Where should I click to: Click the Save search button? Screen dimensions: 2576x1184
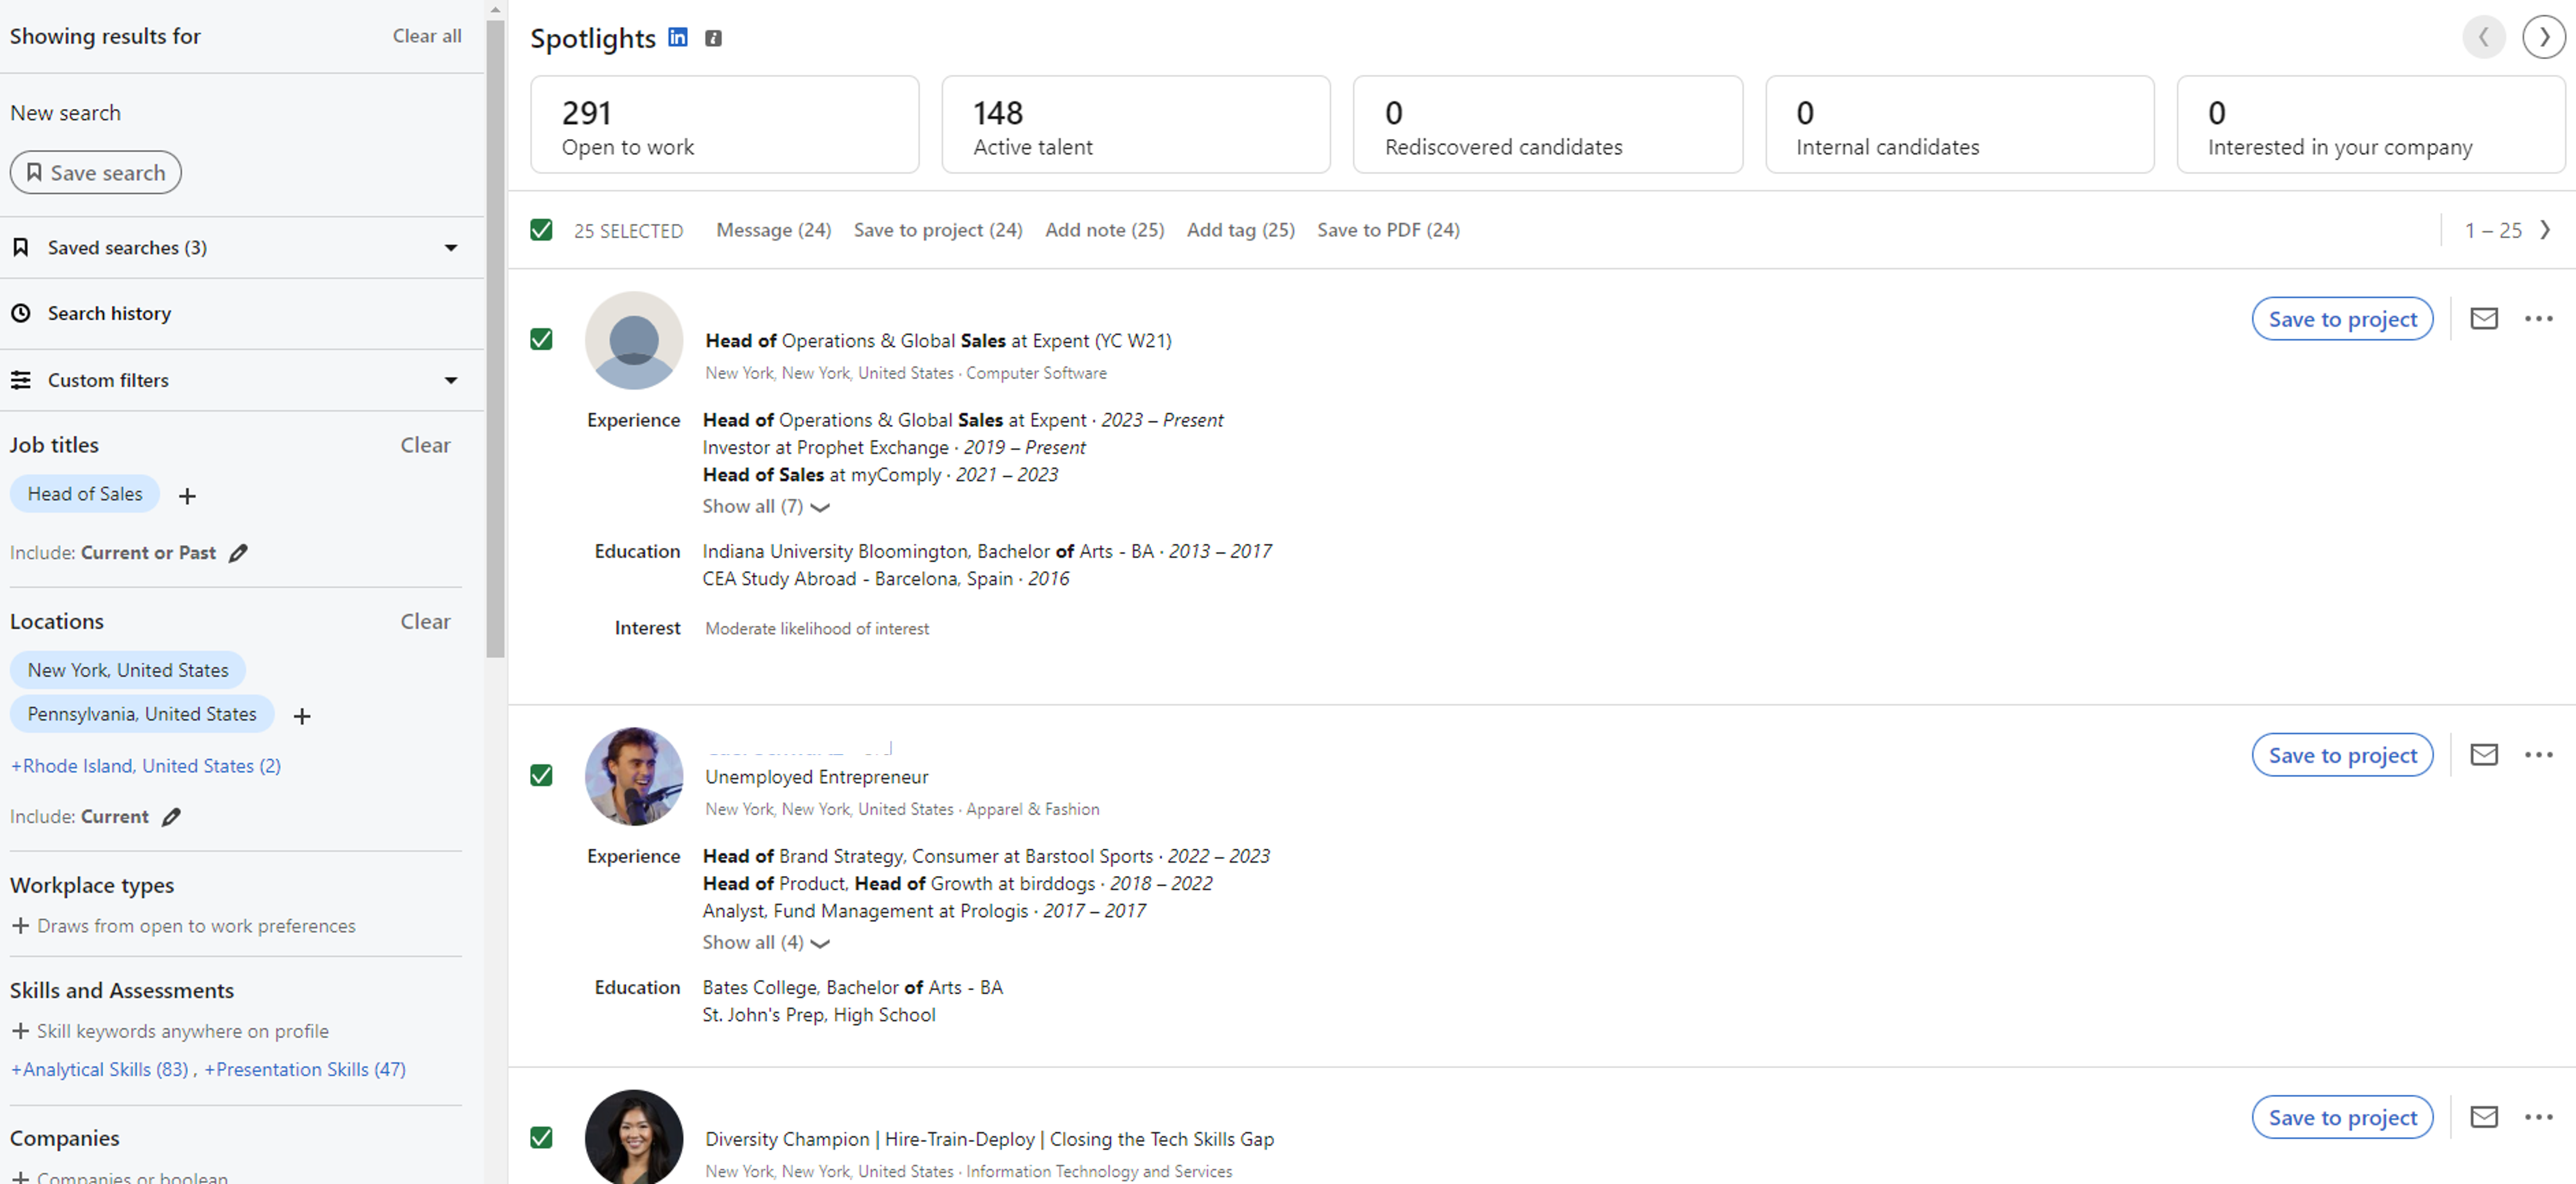pos(96,173)
